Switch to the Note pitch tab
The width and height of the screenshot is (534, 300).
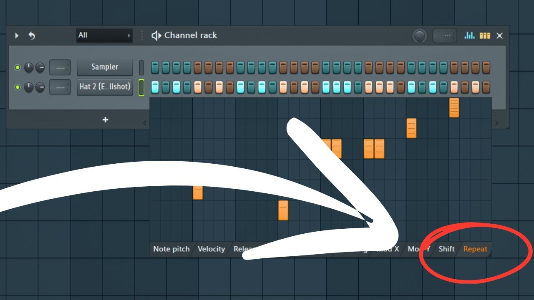pyautogui.click(x=171, y=249)
